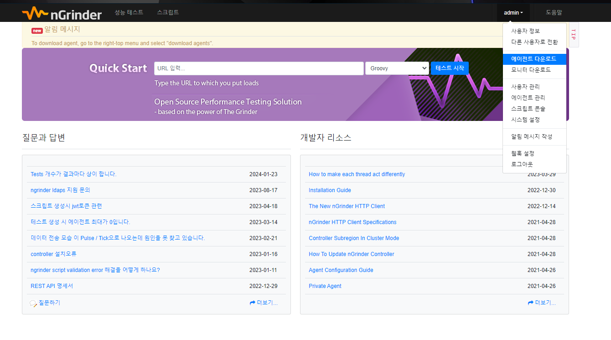The height and width of the screenshot is (340, 611).
Task: Open 'Tests 개수가 결과마다 상이 합니다.' question
Action: [x=73, y=174]
